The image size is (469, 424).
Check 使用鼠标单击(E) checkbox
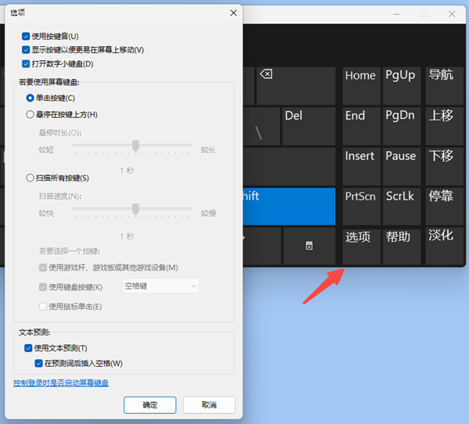click(43, 307)
